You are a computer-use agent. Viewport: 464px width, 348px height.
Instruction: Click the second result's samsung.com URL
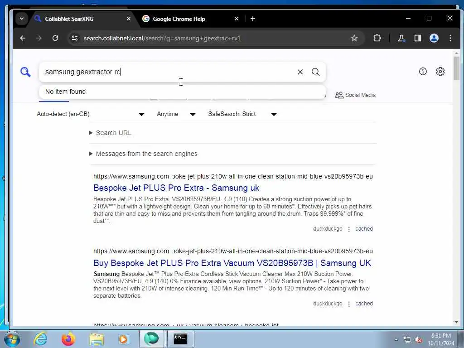pos(233,251)
